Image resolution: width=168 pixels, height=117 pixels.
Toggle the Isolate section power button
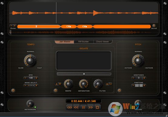coord(55,91)
